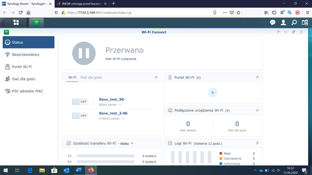Open the user account options icon

tap(283, 23)
